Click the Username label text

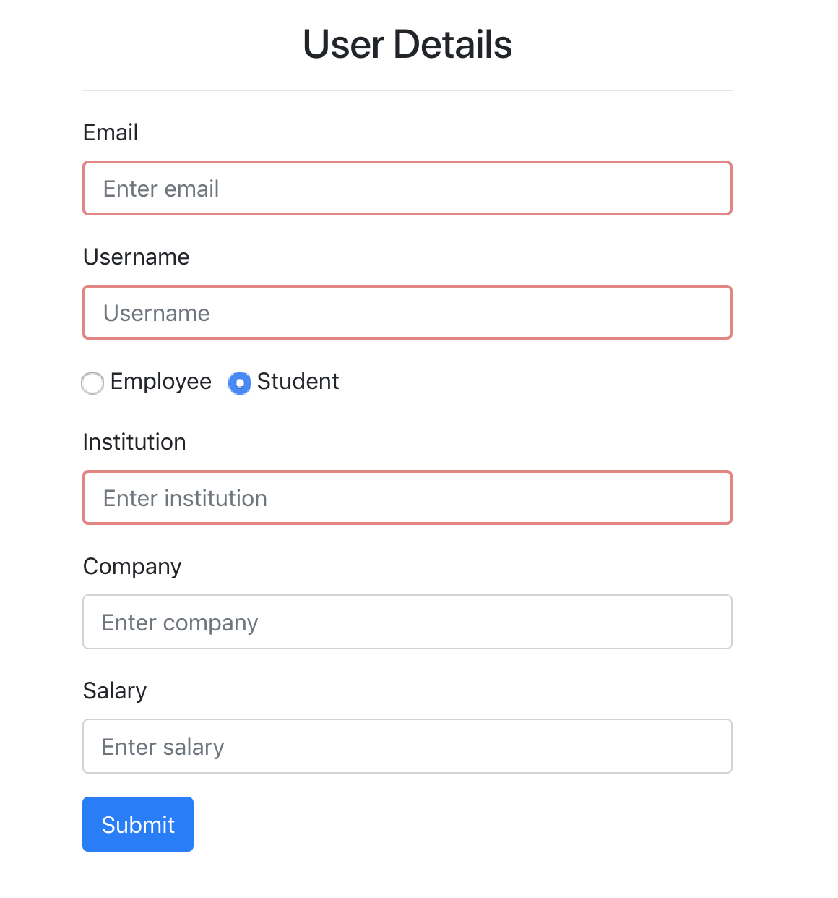(x=136, y=257)
